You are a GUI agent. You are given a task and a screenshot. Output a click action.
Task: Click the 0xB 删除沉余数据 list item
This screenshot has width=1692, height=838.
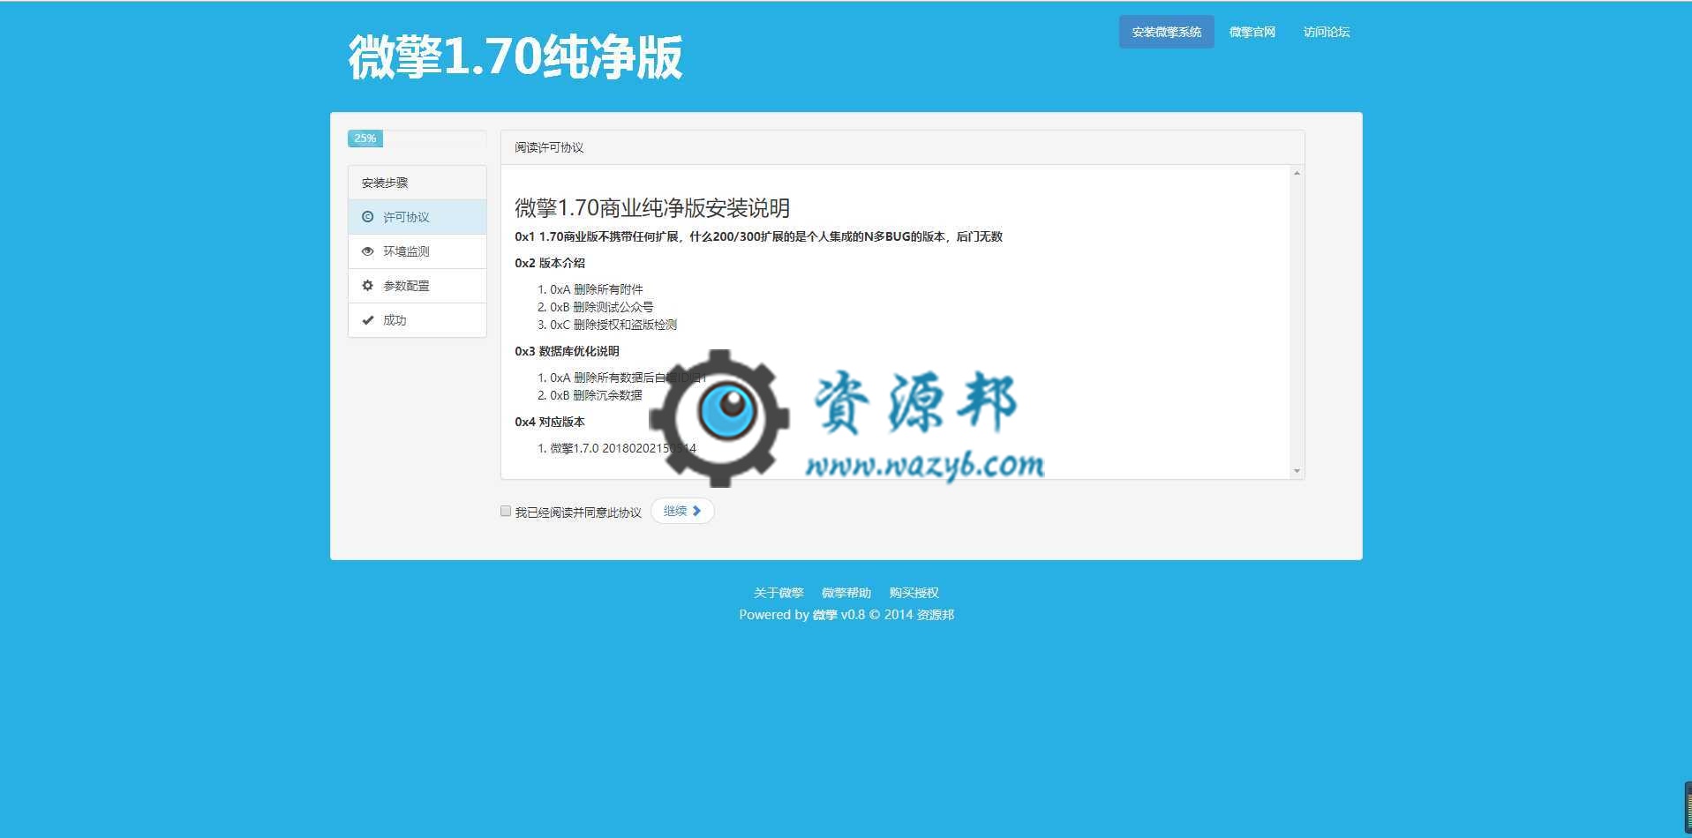point(596,395)
